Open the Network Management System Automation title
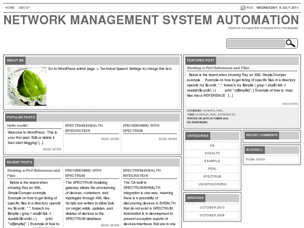Image resolution: width=304 pixels, height=228 pixels. tap(151, 20)
